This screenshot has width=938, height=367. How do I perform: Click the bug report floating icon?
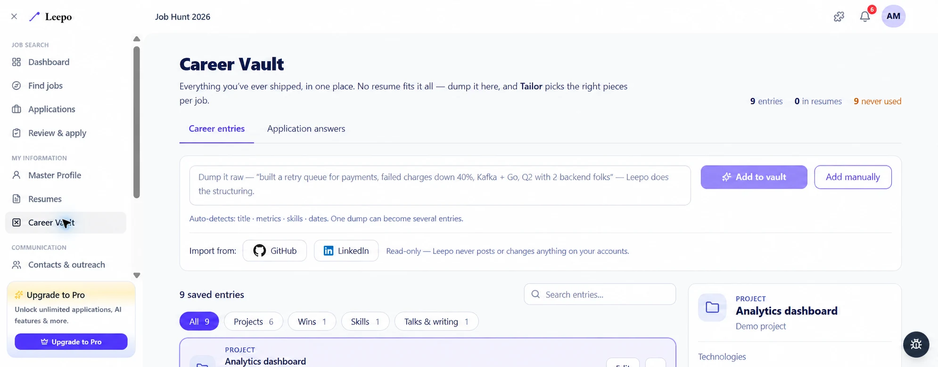pos(916,344)
